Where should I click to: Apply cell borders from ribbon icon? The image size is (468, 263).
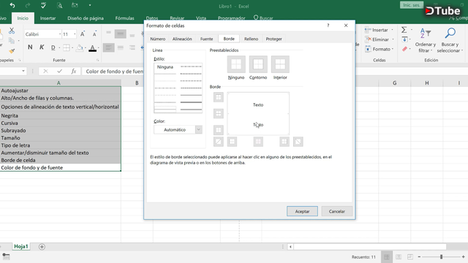(x=67, y=47)
